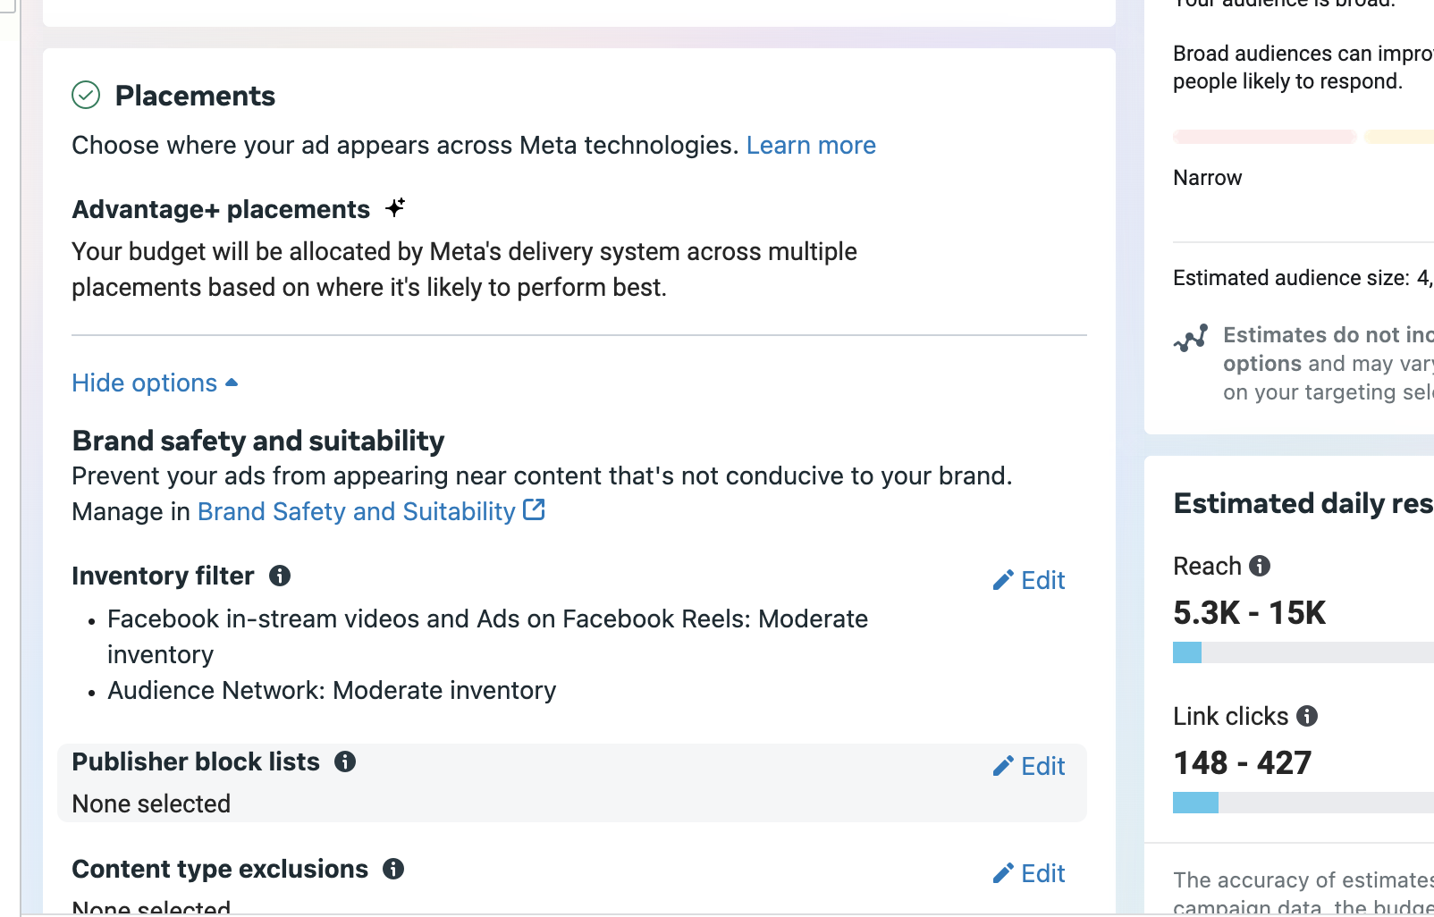Click the info icon beside Content type exclusions
This screenshot has width=1434, height=917.
[x=393, y=870]
